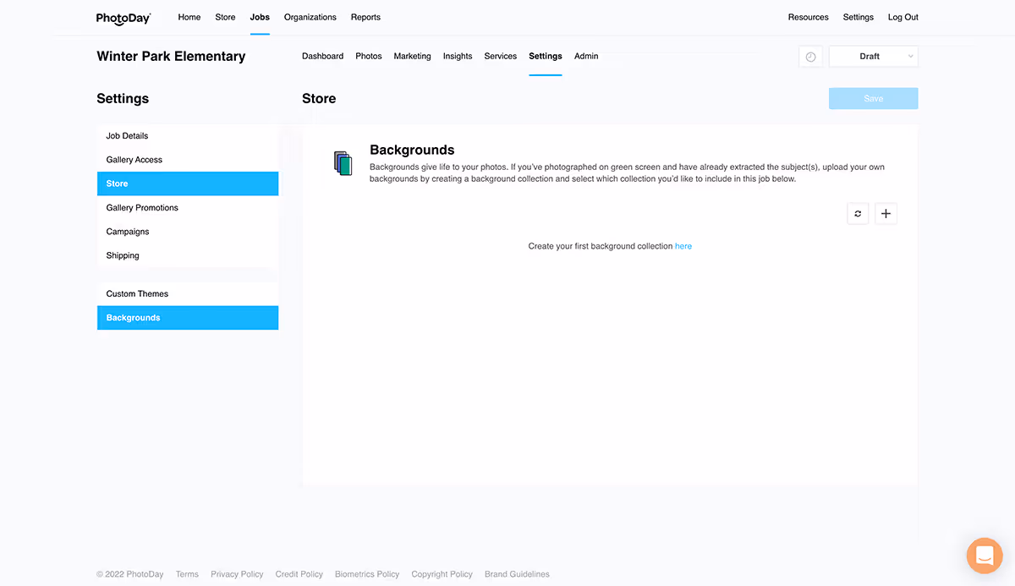Open Custom Themes in sidebar
Viewport: 1015px width, 586px height.
[x=188, y=294]
